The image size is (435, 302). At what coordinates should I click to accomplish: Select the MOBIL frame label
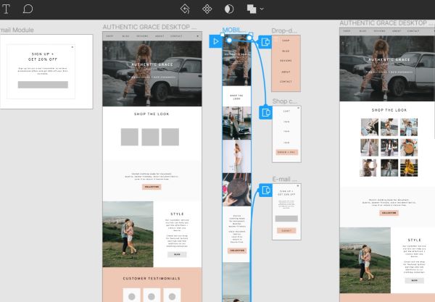click(234, 30)
